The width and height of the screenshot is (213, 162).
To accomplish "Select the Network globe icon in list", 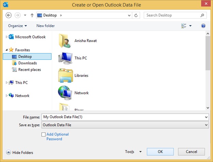I will [x=65, y=93].
